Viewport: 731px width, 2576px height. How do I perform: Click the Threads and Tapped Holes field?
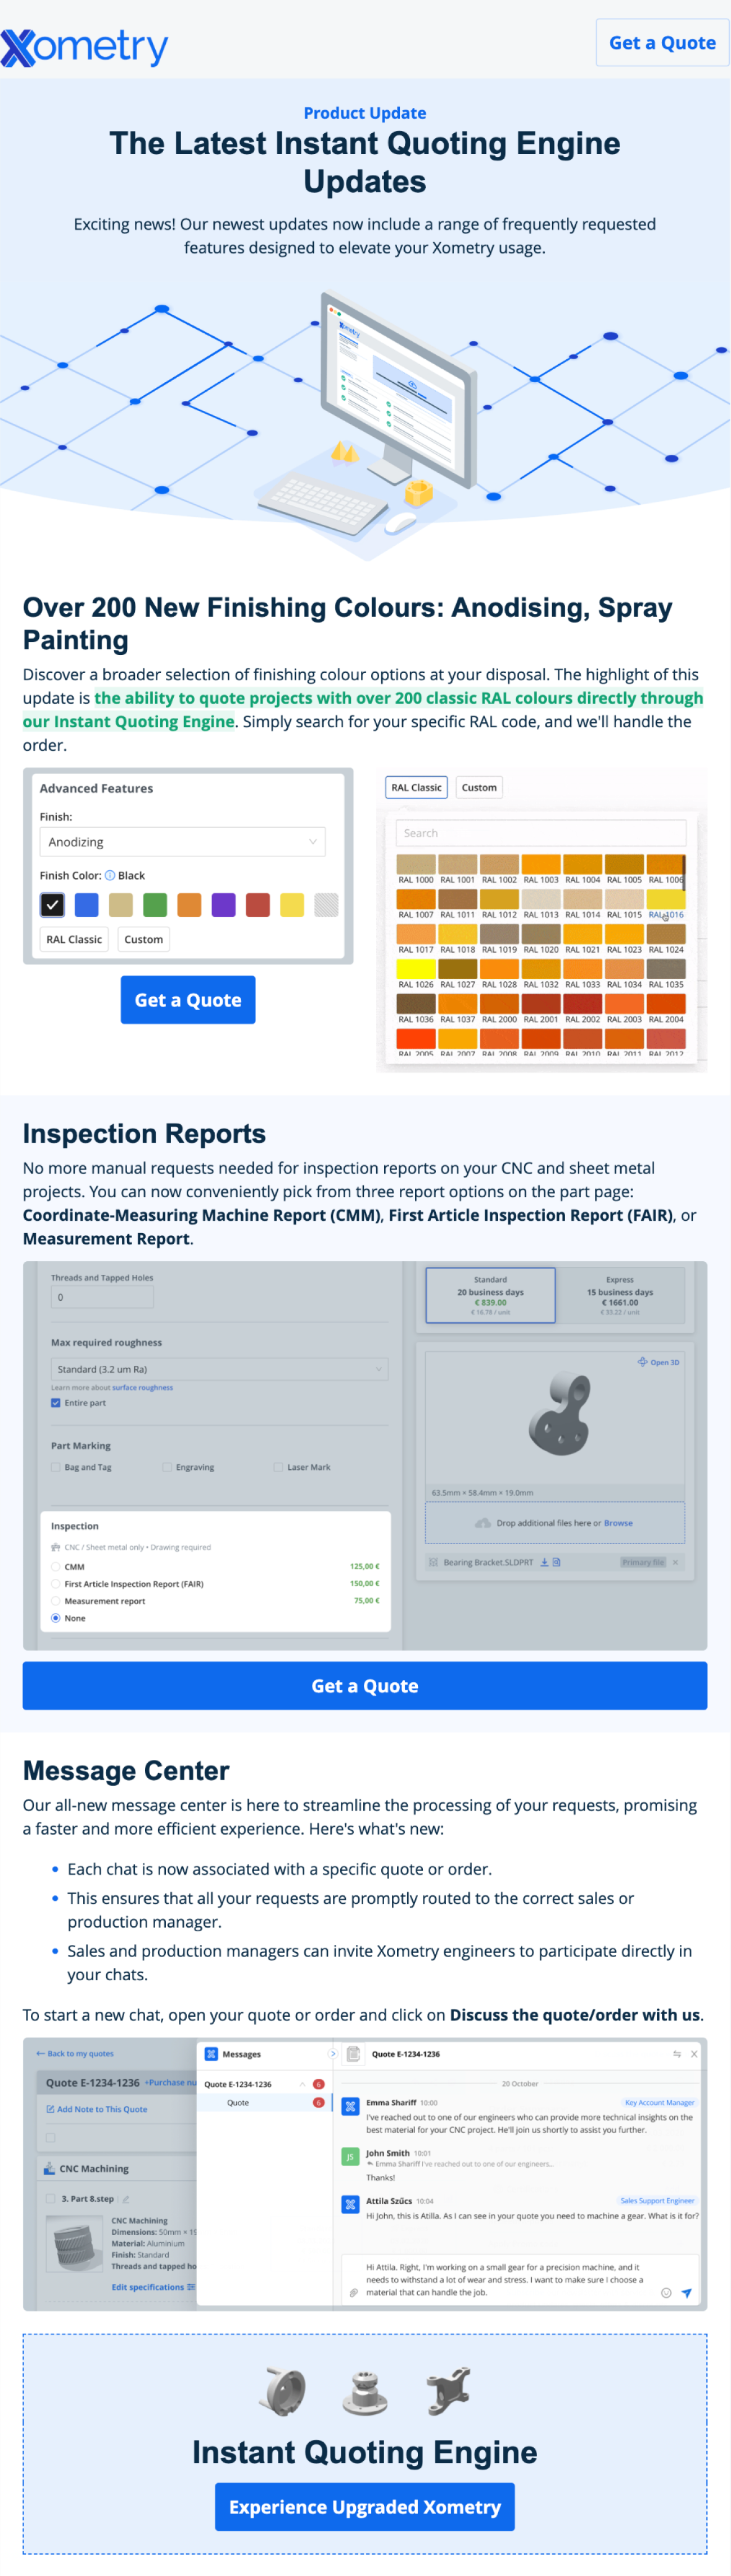pos(102,1297)
